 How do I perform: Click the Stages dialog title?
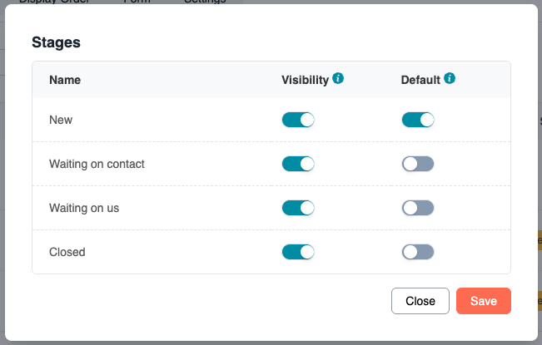[x=56, y=41]
